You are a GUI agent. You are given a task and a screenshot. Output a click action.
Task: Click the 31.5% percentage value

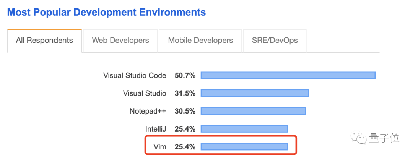click(x=185, y=93)
